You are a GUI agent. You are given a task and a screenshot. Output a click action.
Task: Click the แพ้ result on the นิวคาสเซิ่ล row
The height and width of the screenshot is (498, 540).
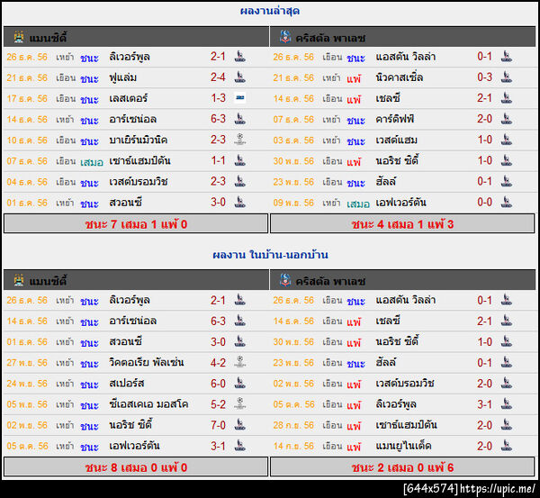tap(354, 78)
